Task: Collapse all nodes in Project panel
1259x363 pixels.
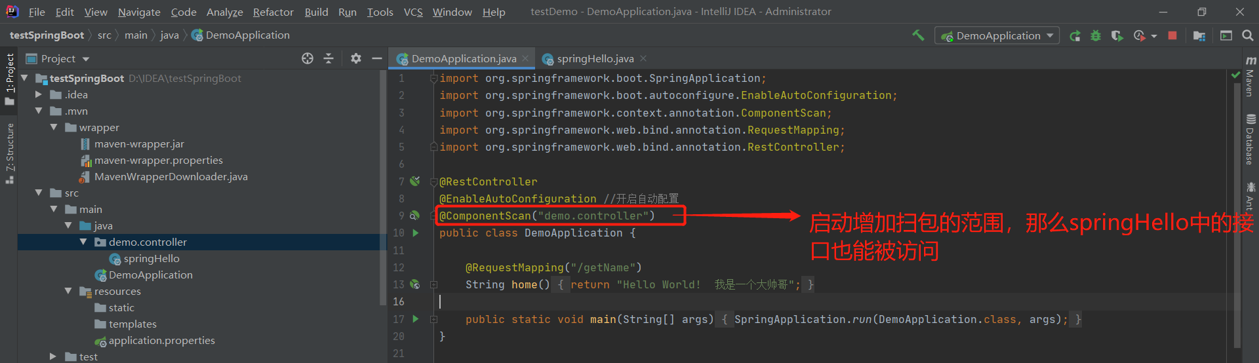Action: click(x=329, y=58)
